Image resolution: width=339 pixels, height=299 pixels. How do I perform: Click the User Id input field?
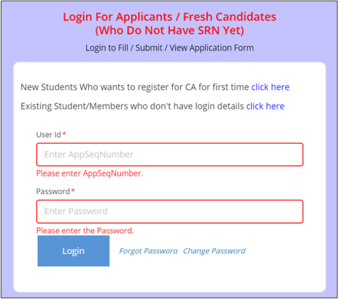[x=169, y=155]
